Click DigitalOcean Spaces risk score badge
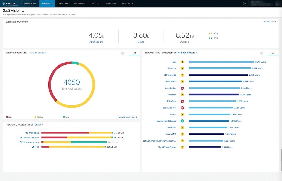 (x=182, y=147)
